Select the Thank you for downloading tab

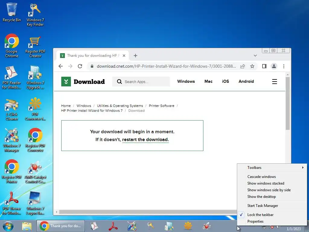93,56
